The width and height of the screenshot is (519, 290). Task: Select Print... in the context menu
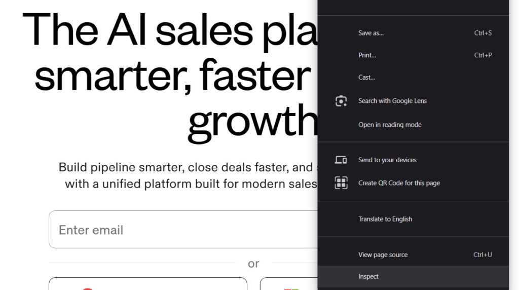[367, 55]
